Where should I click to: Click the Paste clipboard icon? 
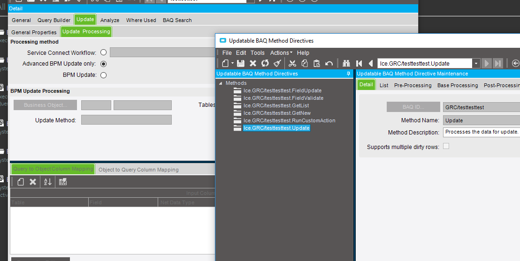click(317, 63)
